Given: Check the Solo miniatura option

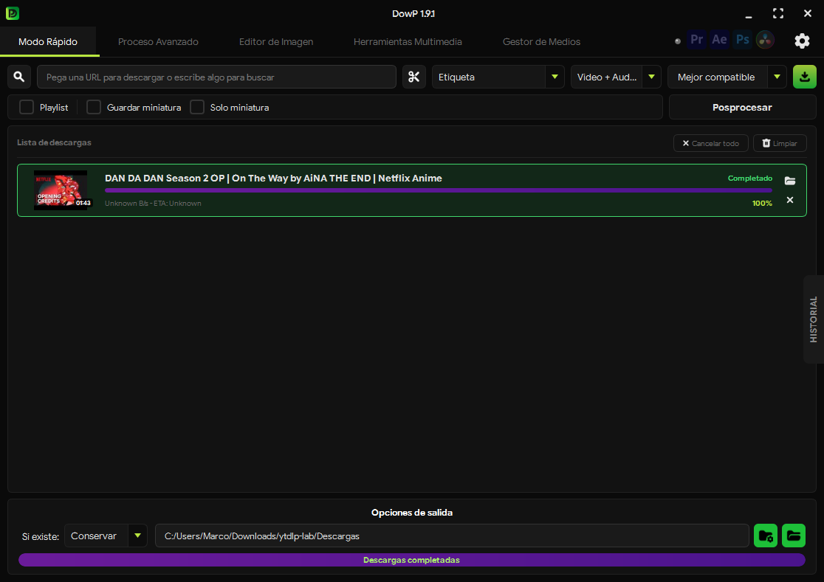Looking at the screenshot, I should pyautogui.click(x=197, y=107).
